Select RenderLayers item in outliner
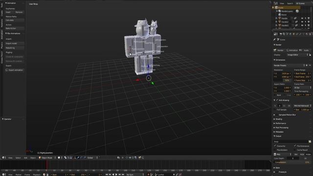 [x=287, y=11]
